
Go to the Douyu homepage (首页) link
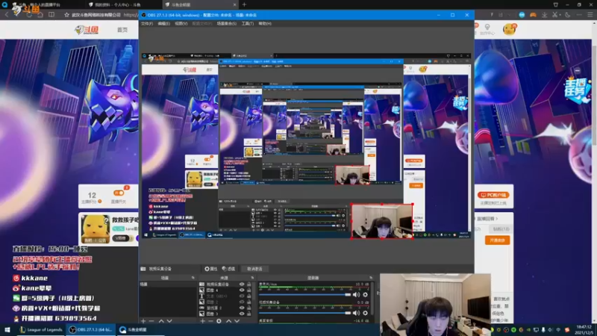pyautogui.click(x=122, y=30)
